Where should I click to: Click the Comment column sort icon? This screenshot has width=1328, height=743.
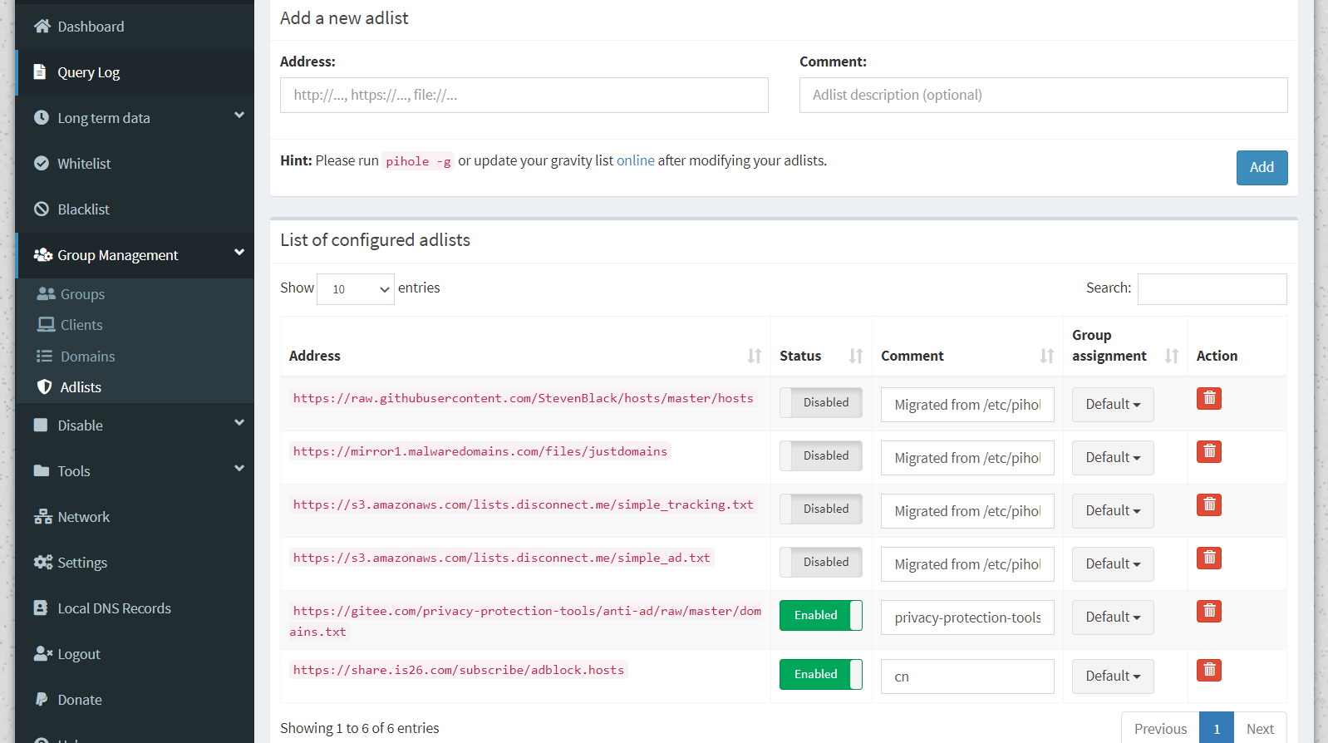1046,356
